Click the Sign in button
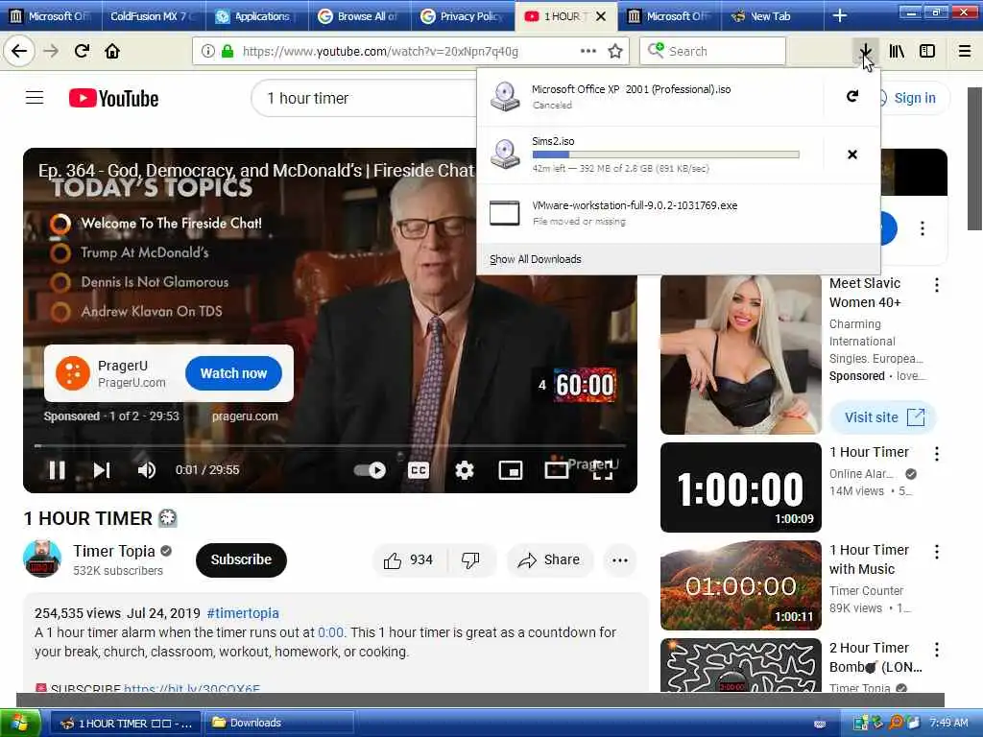 point(914,98)
